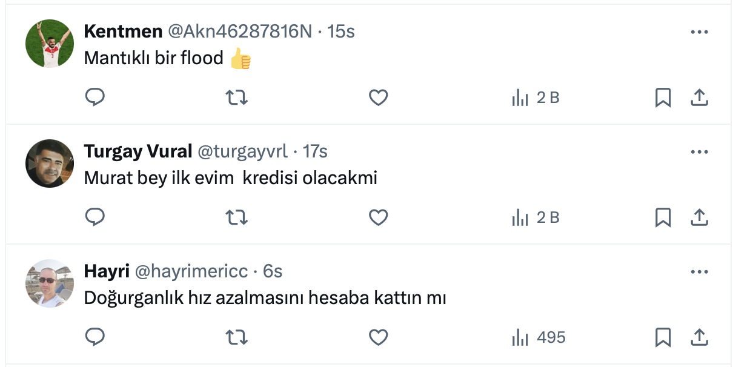733x367 pixels.
Task: Open more options for Turgay Vural's tweet
Action: tap(699, 152)
